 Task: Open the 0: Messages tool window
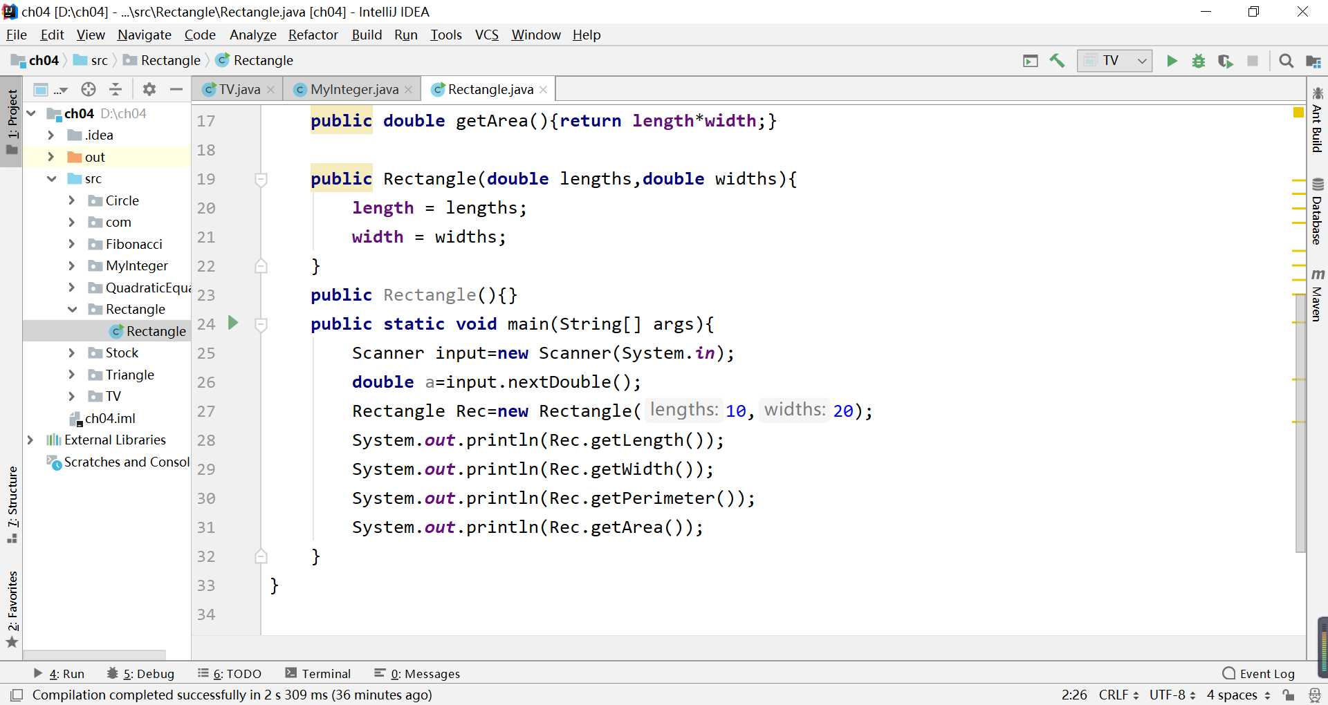[x=417, y=674]
